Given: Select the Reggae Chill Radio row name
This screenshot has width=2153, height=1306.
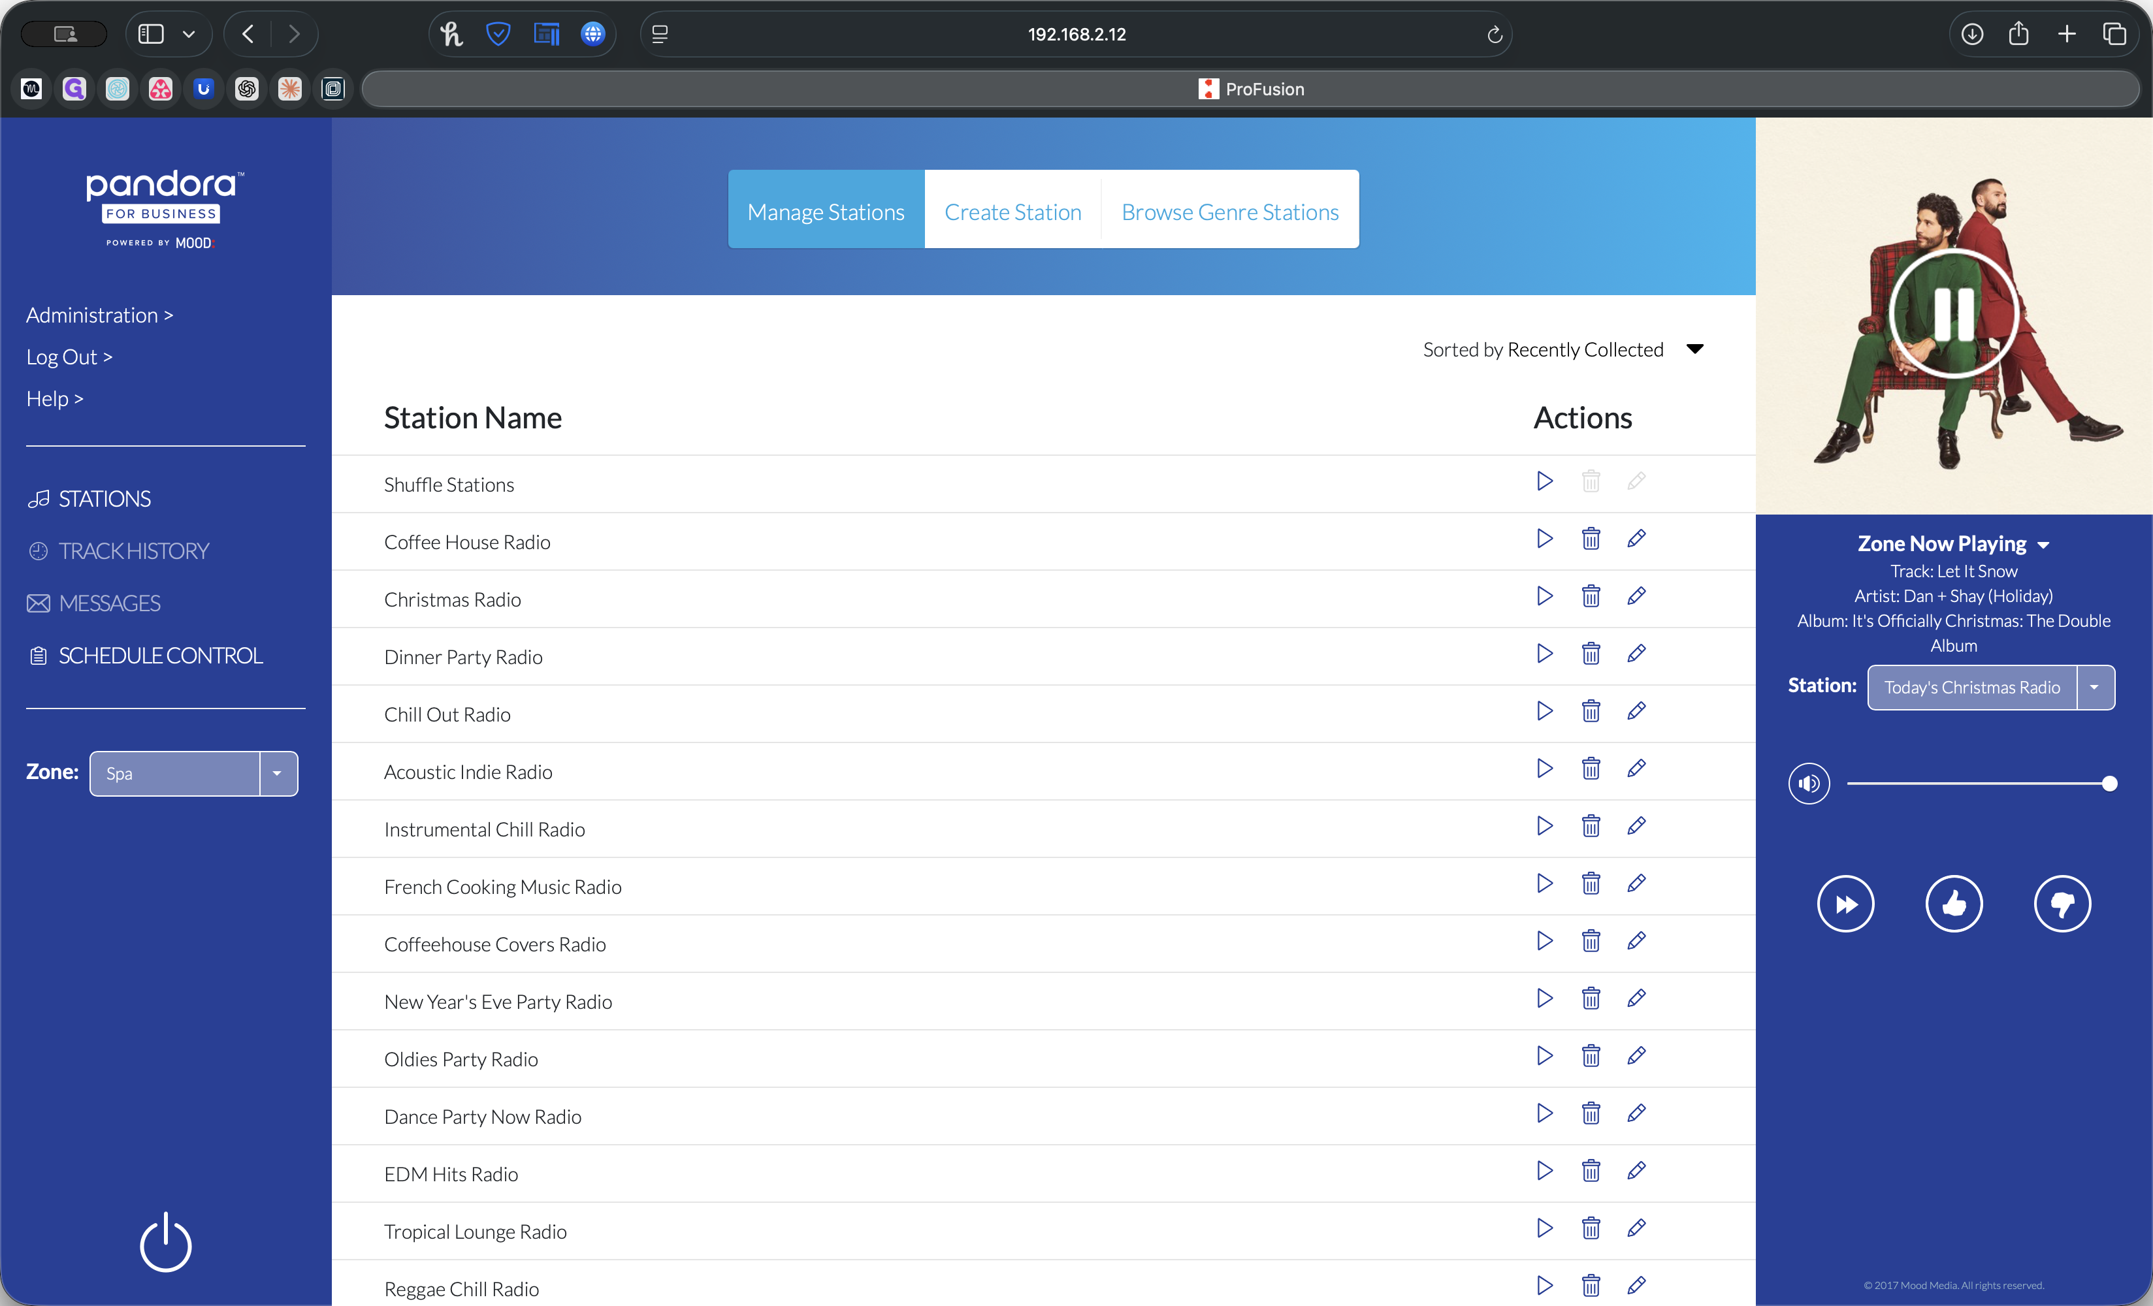Looking at the screenshot, I should tap(461, 1290).
